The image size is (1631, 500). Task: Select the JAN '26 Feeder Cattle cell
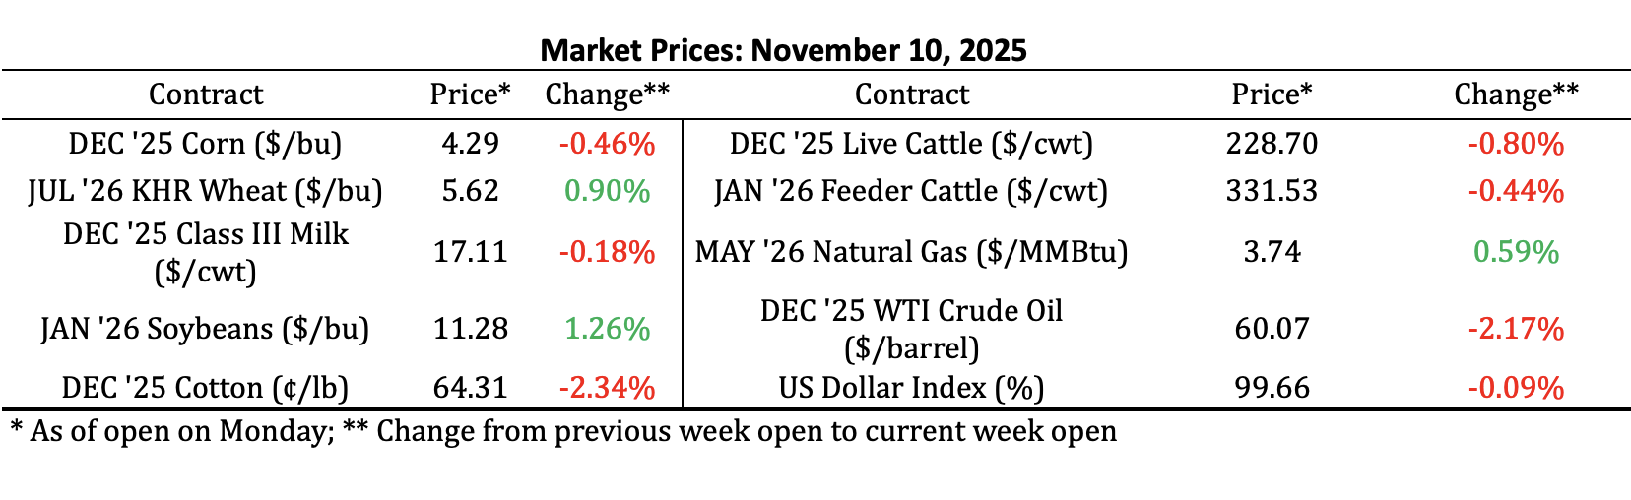point(911,190)
